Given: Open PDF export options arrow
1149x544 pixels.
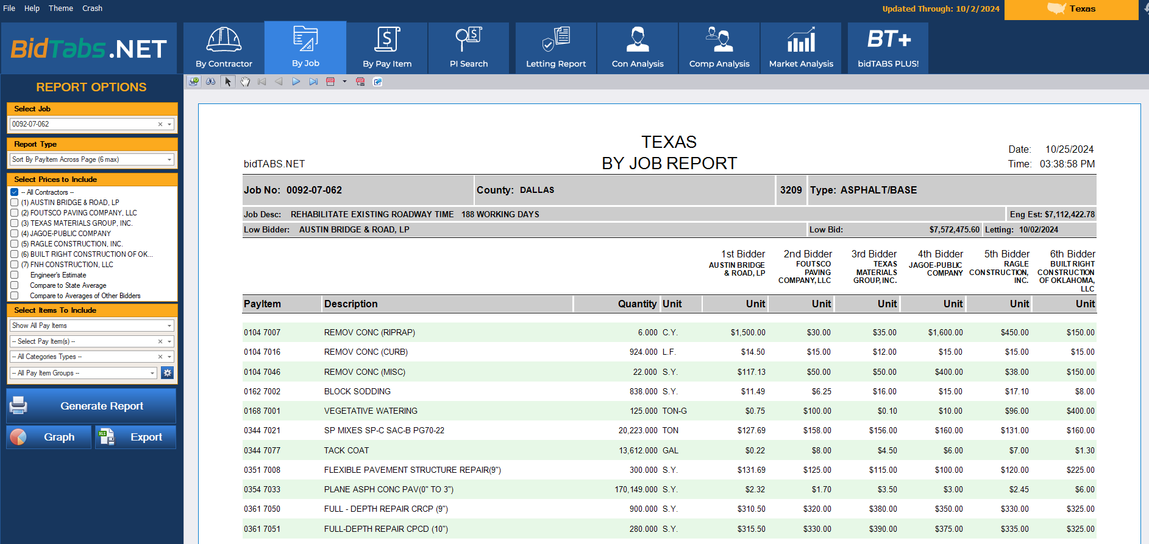Looking at the screenshot, I should [344, 82].
